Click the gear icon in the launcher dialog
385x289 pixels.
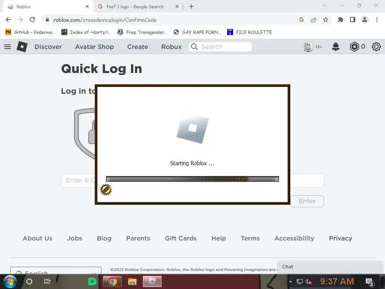[x=106, y=190]
